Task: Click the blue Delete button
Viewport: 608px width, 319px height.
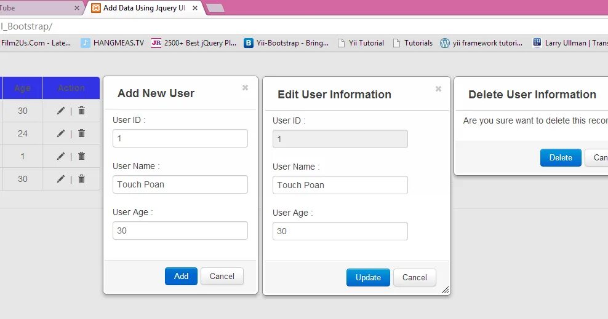Action: coord(561,157)
